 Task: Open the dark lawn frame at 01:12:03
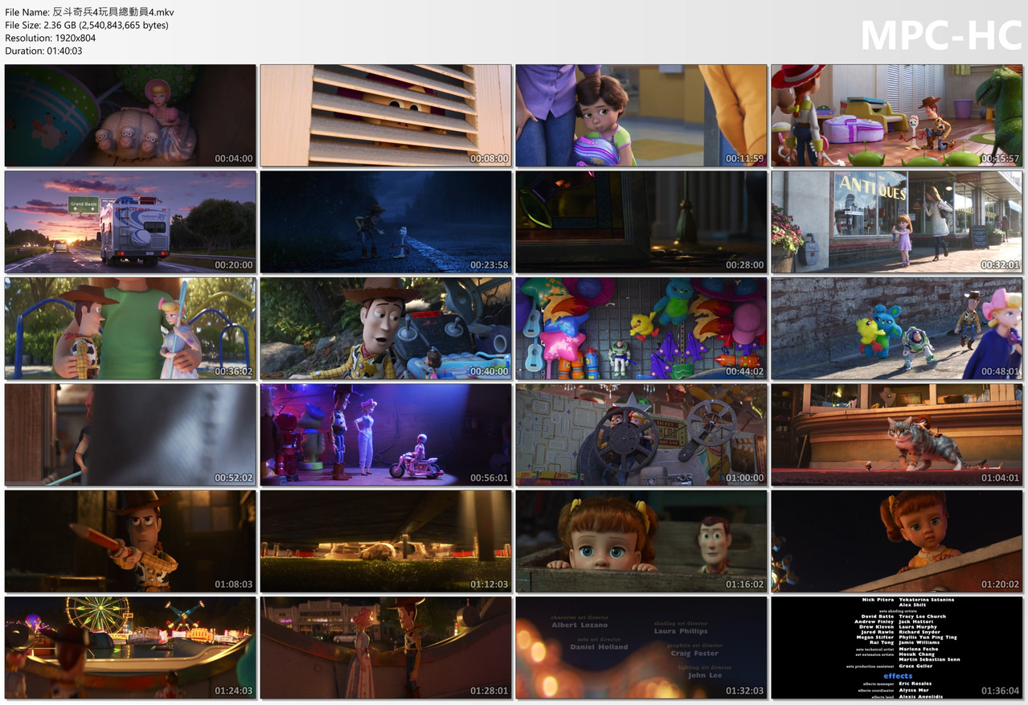[x=386, y=541]
